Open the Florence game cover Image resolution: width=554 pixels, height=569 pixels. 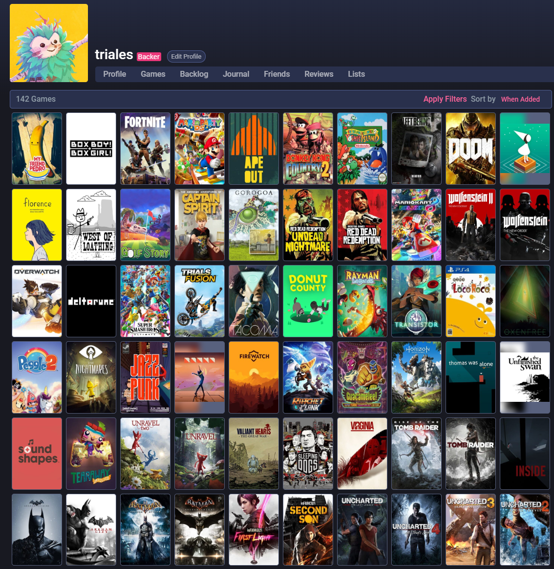(37, 225)
